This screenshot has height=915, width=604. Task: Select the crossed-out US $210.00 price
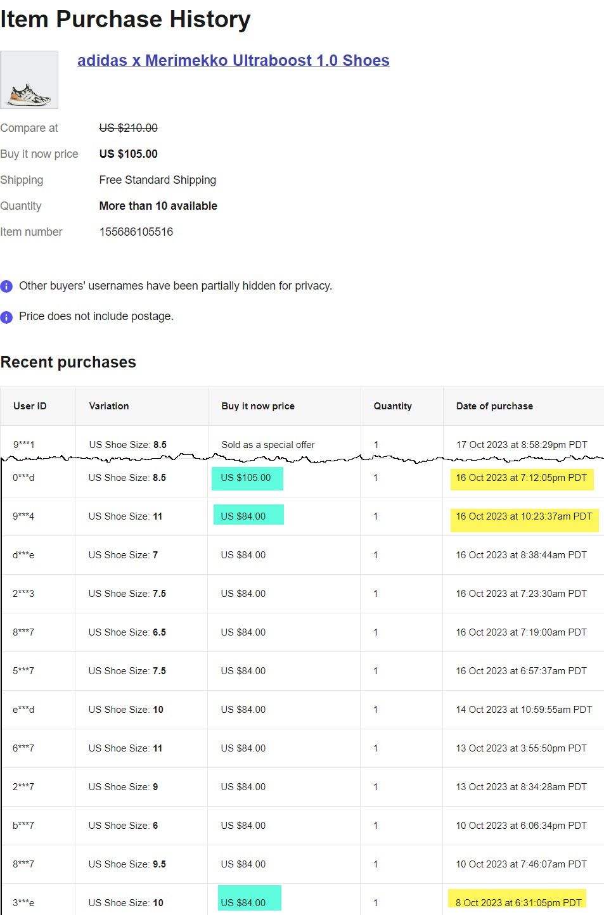pos(129,128)
